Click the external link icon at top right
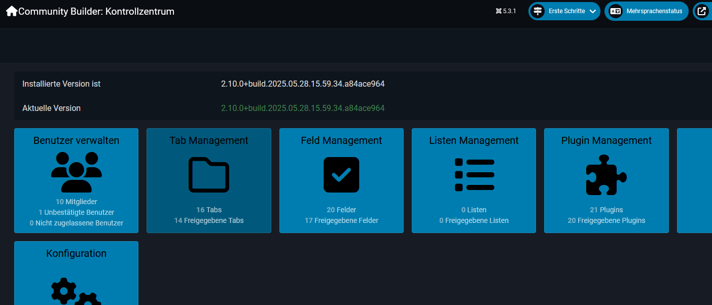 [x=702, y=11]
